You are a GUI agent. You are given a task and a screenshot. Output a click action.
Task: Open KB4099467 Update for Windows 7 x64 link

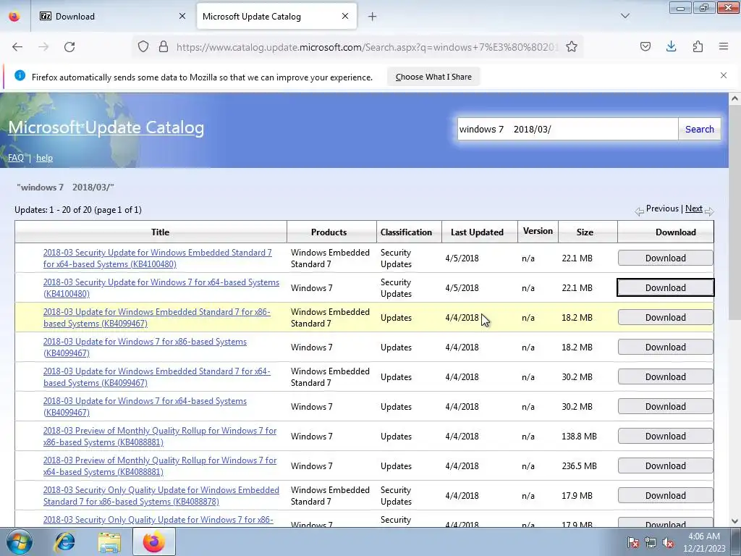pos(145,407)
